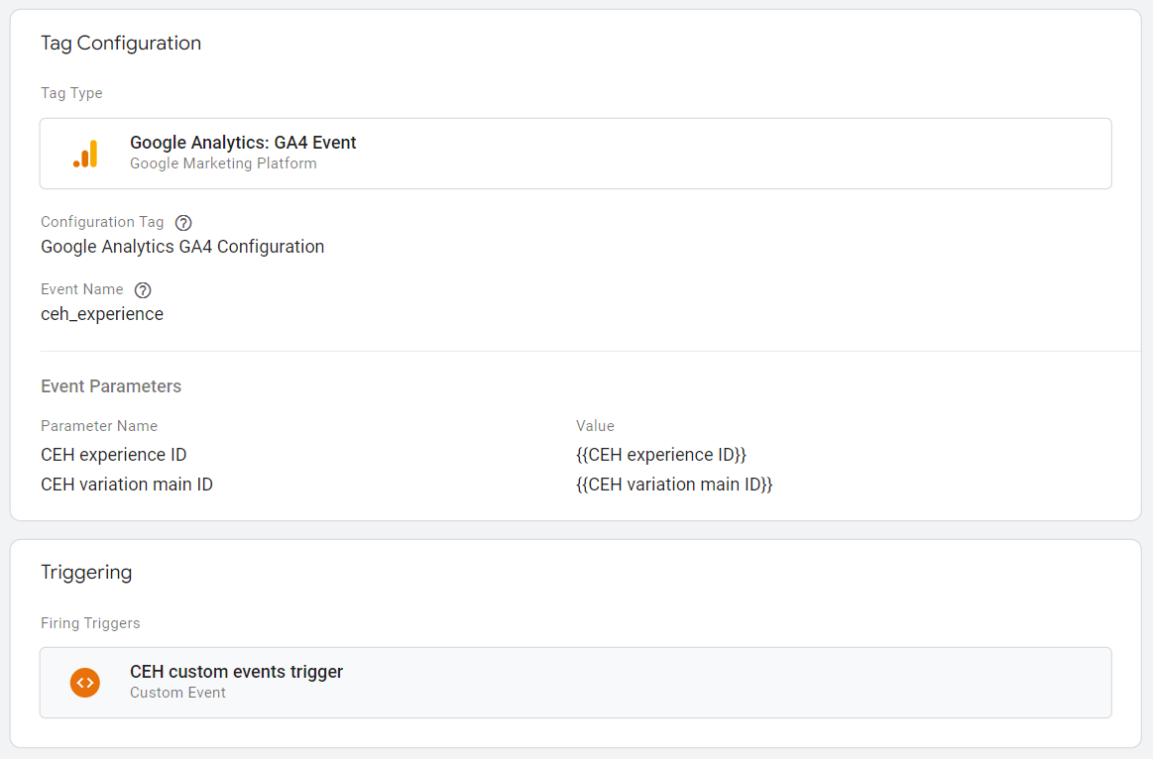Screen dimensions: 1153x759
Task: Click the CEH variation main ID parameter name
Action: click(x=127, y=485)
